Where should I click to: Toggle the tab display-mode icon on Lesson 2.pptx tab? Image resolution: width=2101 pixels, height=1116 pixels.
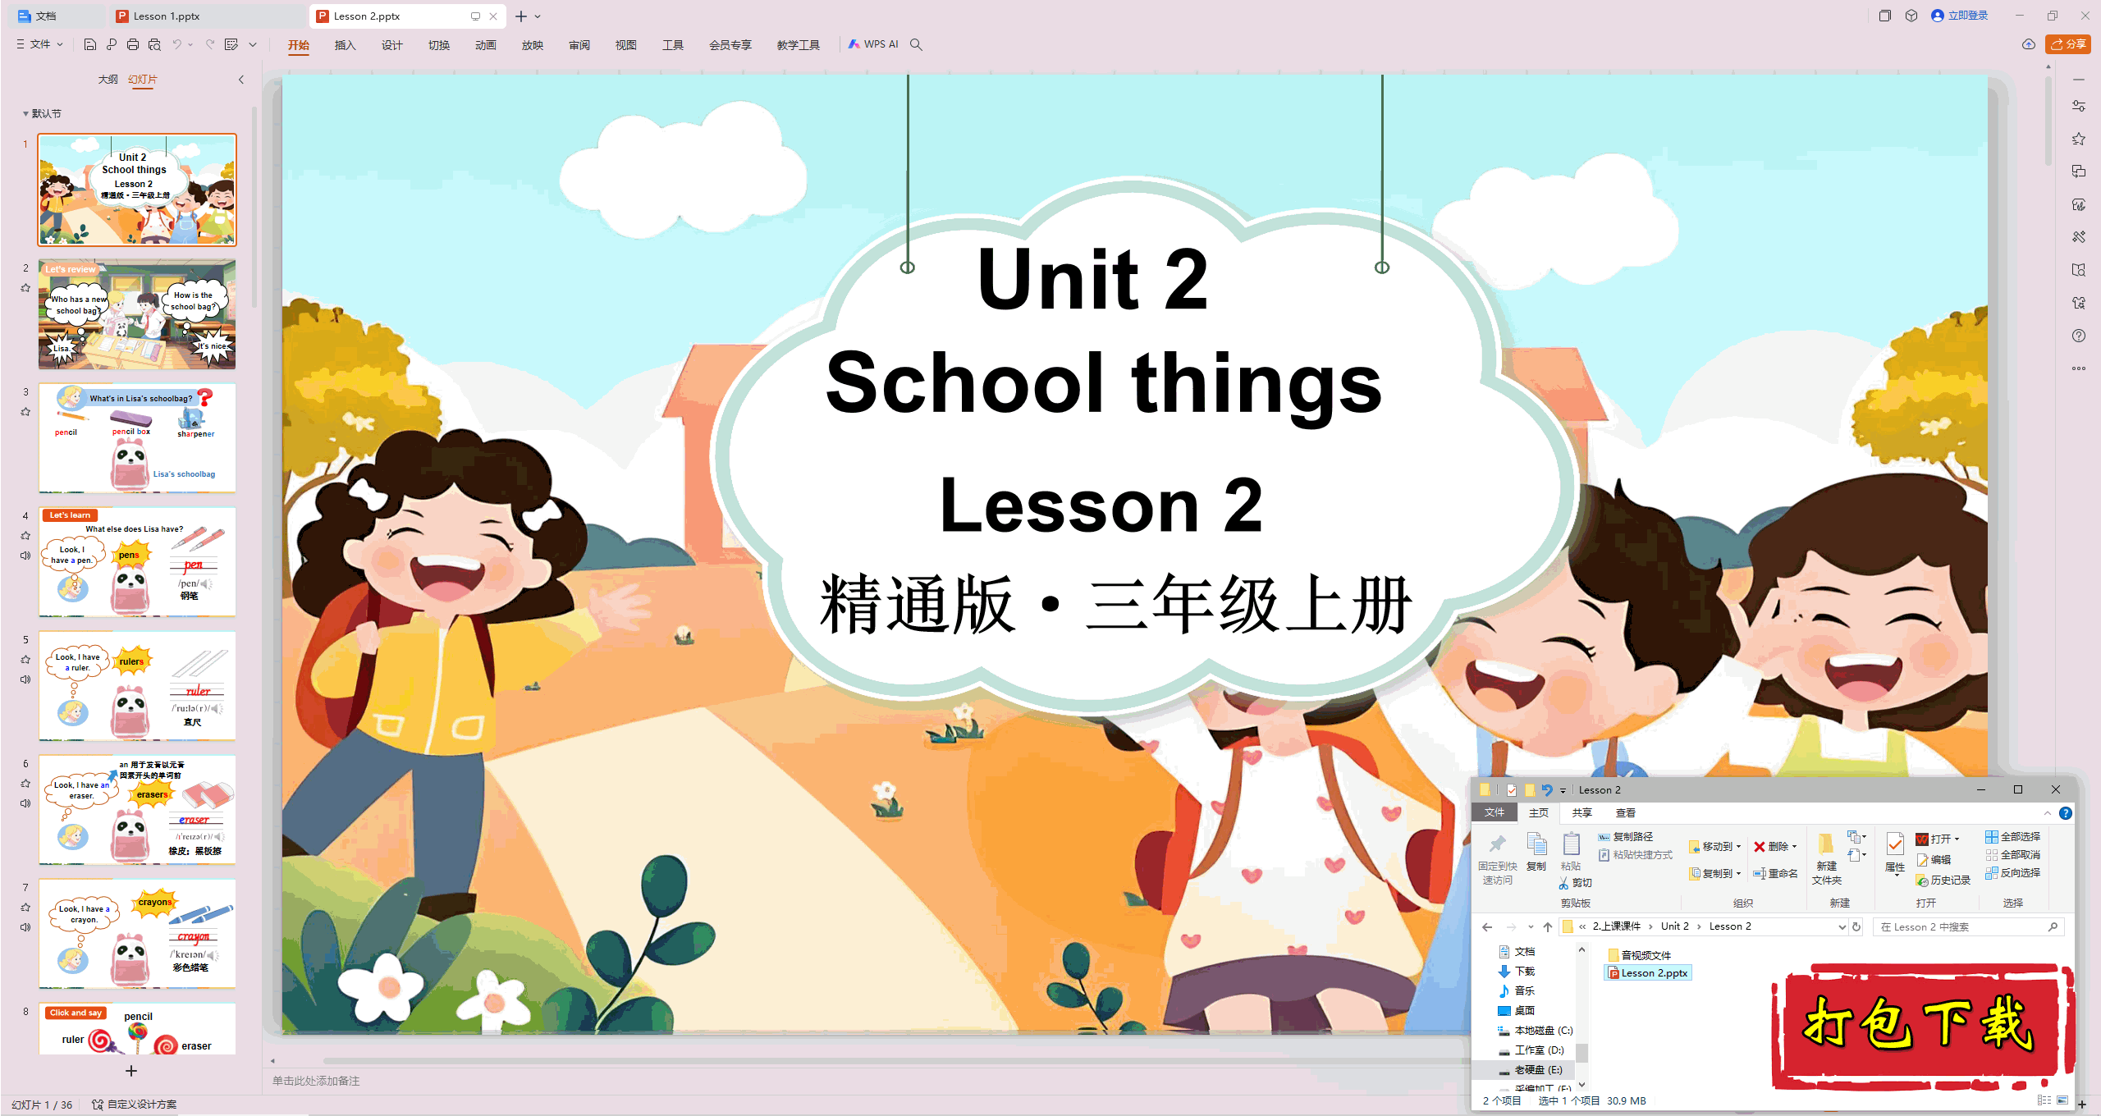475,16
